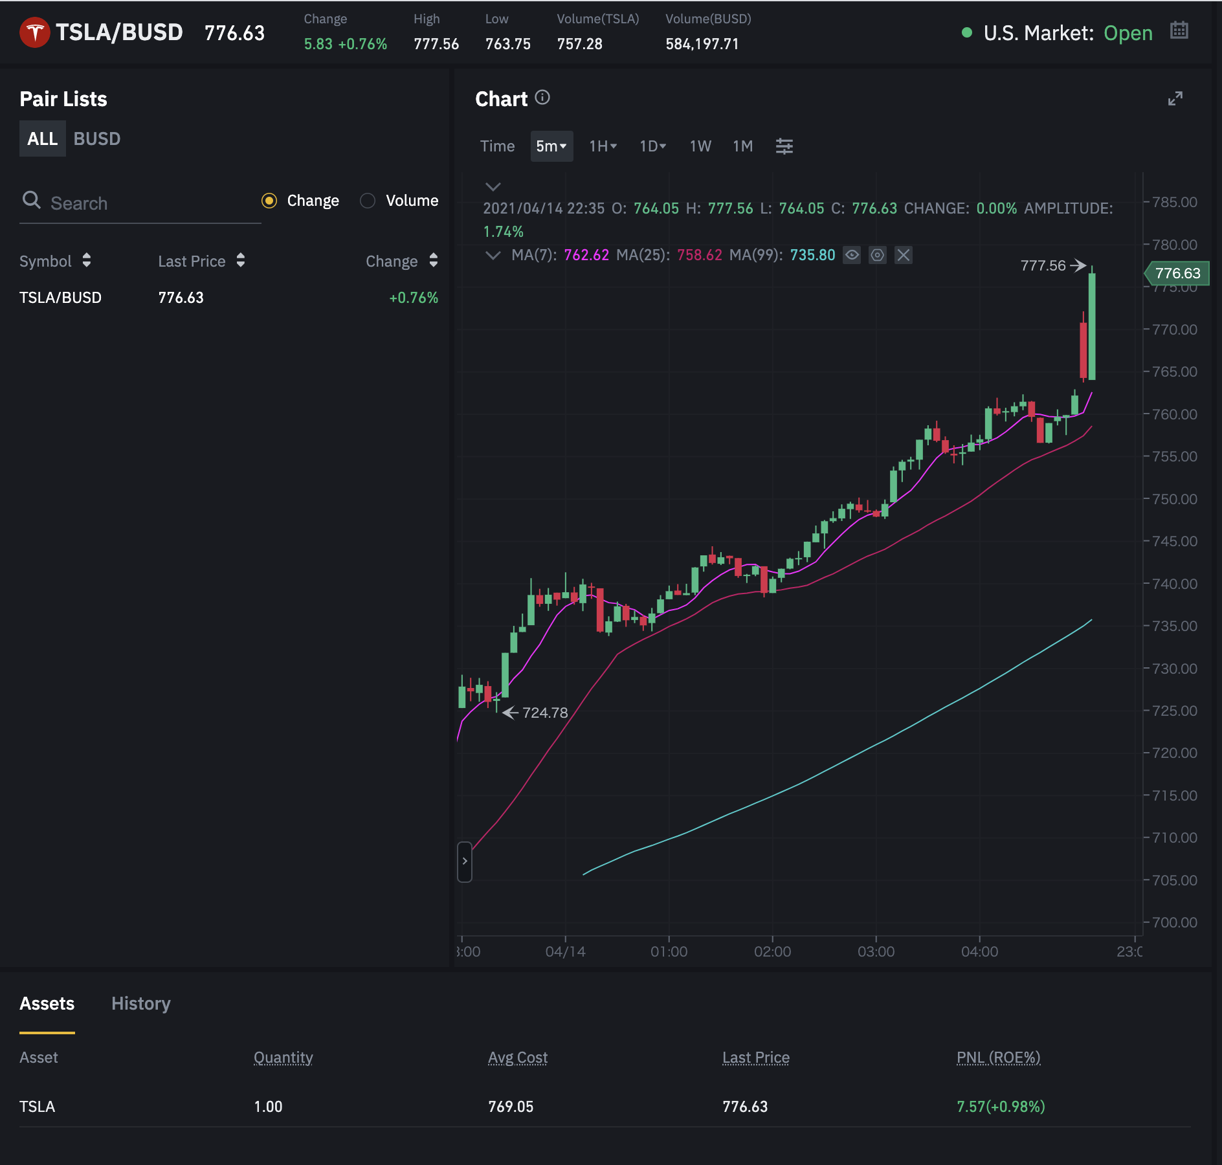1222x1165 pixels.
Task: Switch to the BUSD pair tab
Action: click(97, 139)
